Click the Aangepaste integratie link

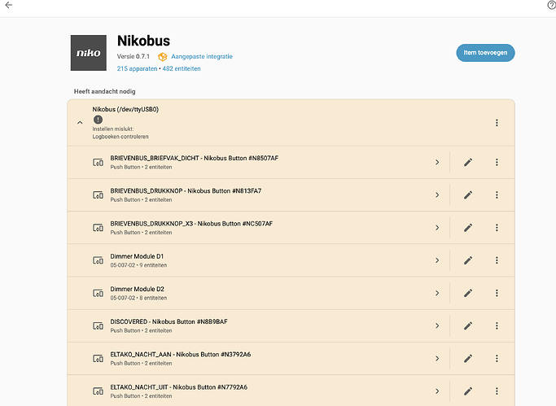click(x=201, y=56)
